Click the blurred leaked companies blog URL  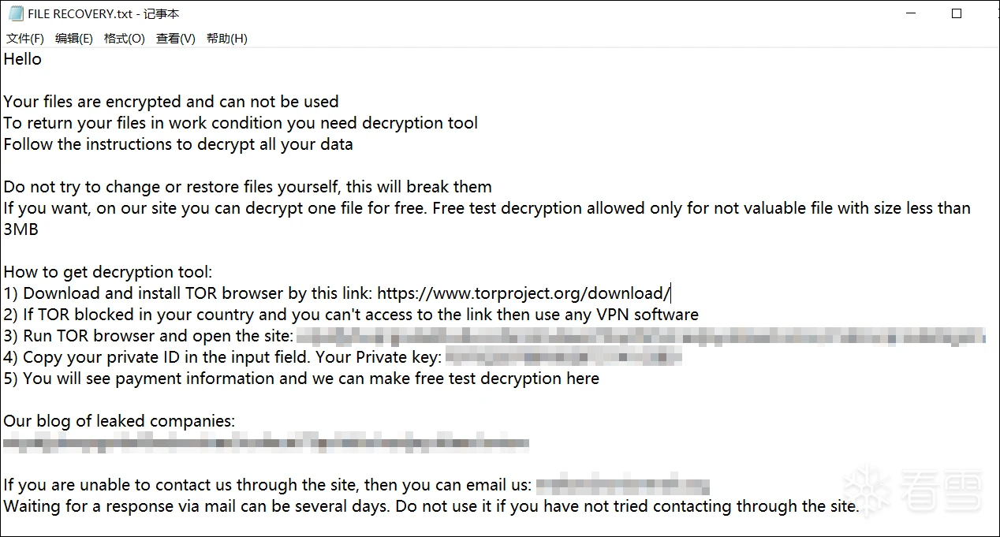pyautogui.click(x=265, y=442)
